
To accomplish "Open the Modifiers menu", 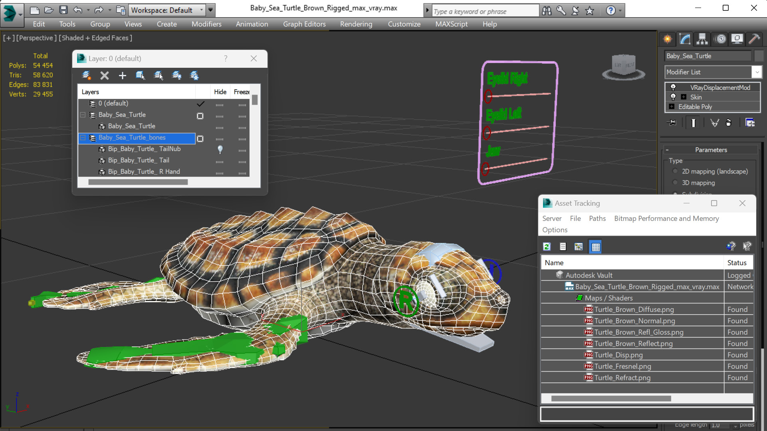I will click(x=206, y=24).
